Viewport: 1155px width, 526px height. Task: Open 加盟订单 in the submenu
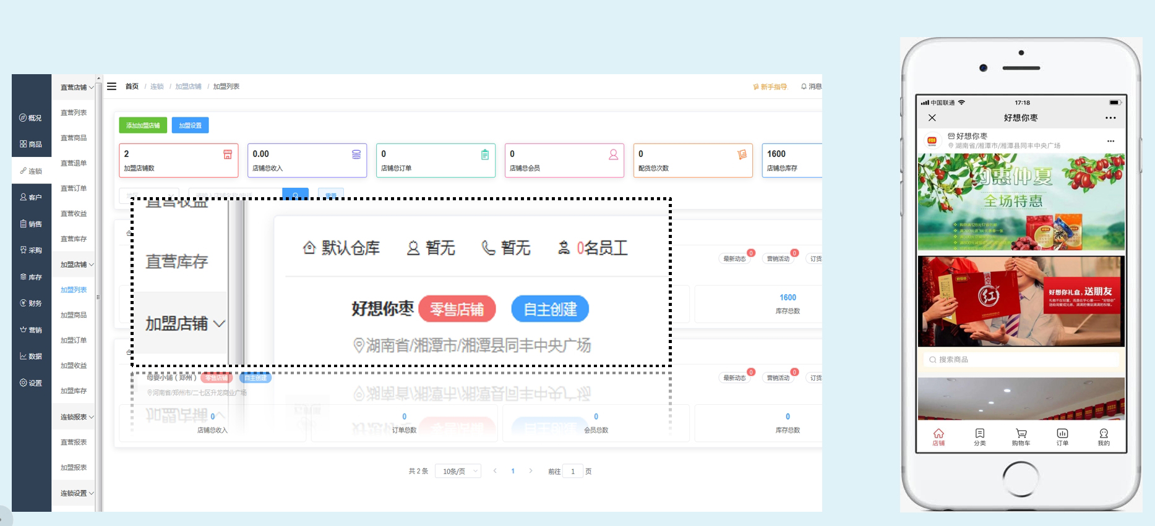[x=74, y=341]
